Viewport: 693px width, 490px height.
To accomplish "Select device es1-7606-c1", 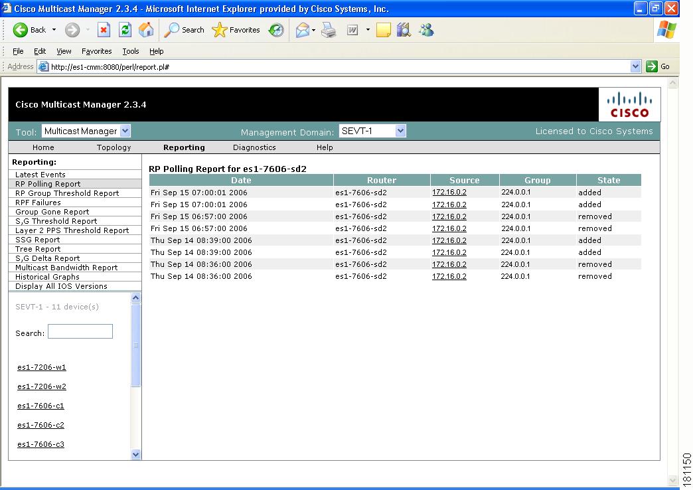I will click(40, 406).
